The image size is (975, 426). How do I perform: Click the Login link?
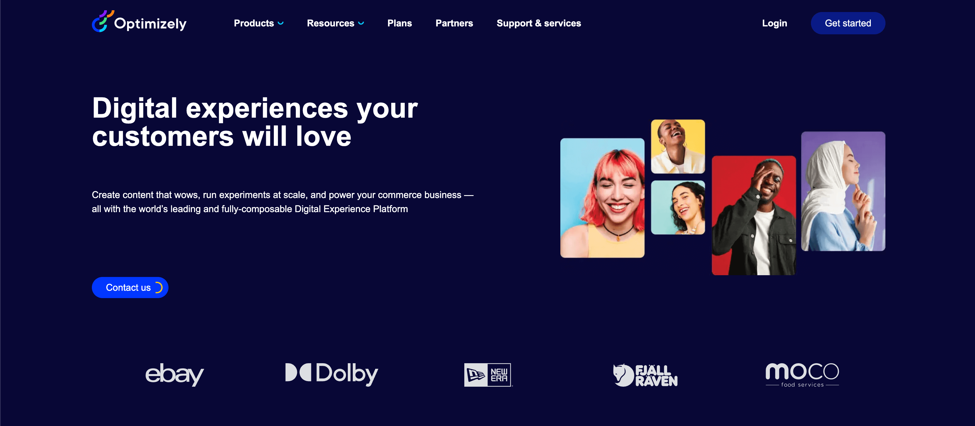tap(775, 23)
